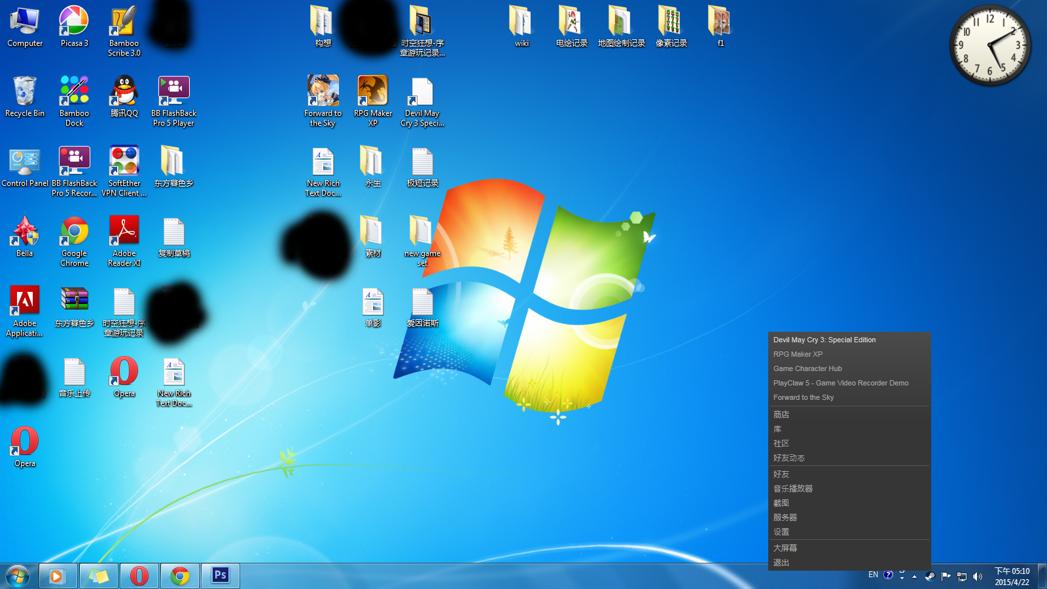The height and width of the screenshot is (589, 1047).
Task: Open the Picasa 3 desktop shortcut
Action: click(74, 26)
